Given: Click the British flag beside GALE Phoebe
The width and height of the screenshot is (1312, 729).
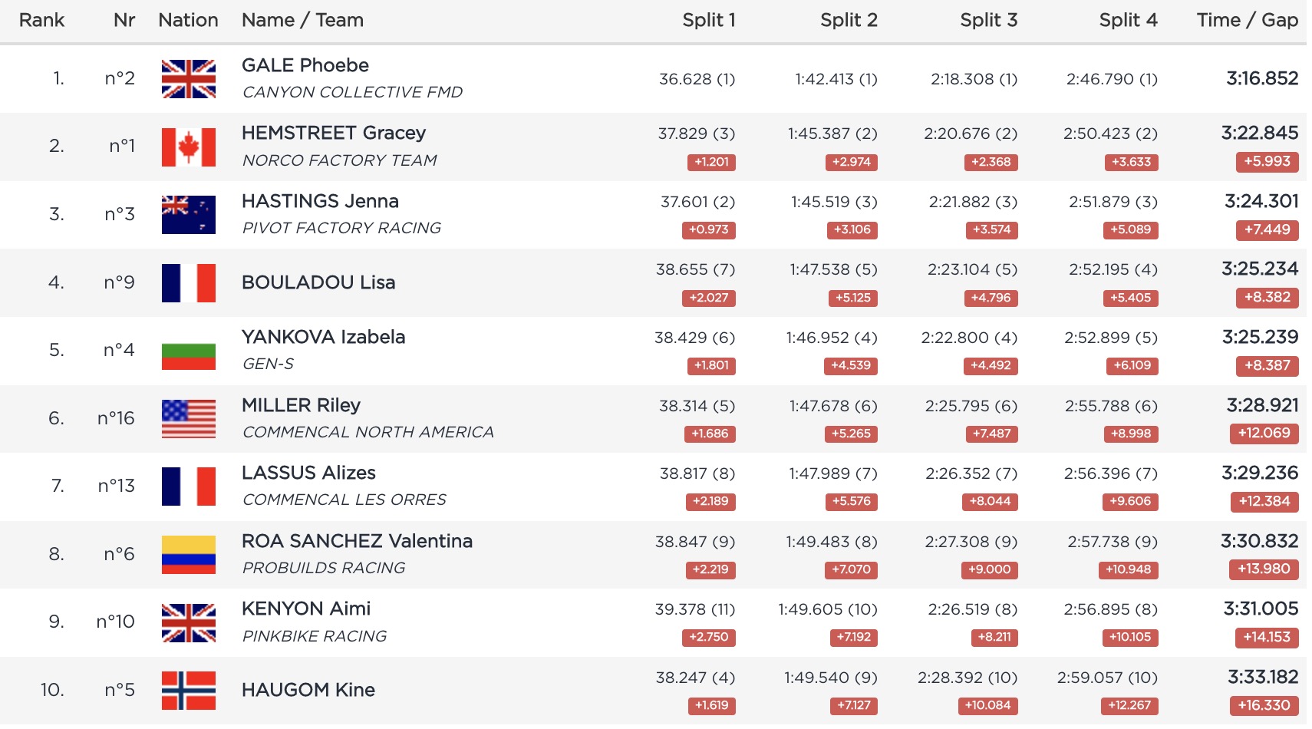Looking at the screenshot, I should tap(188, 79).
